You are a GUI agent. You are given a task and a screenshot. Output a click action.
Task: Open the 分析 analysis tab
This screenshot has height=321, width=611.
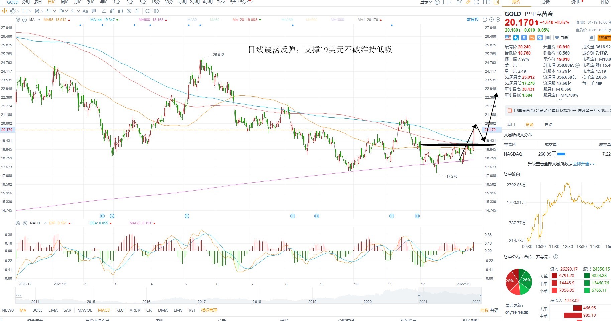click(545, 2)
